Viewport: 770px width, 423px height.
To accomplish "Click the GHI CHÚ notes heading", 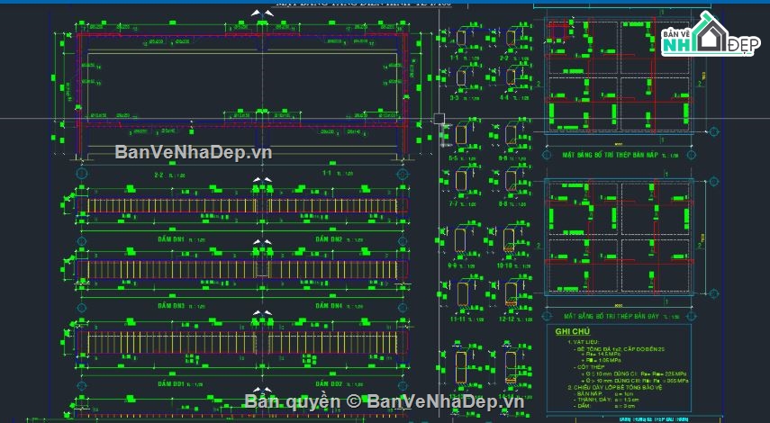I will click(573, 331).
